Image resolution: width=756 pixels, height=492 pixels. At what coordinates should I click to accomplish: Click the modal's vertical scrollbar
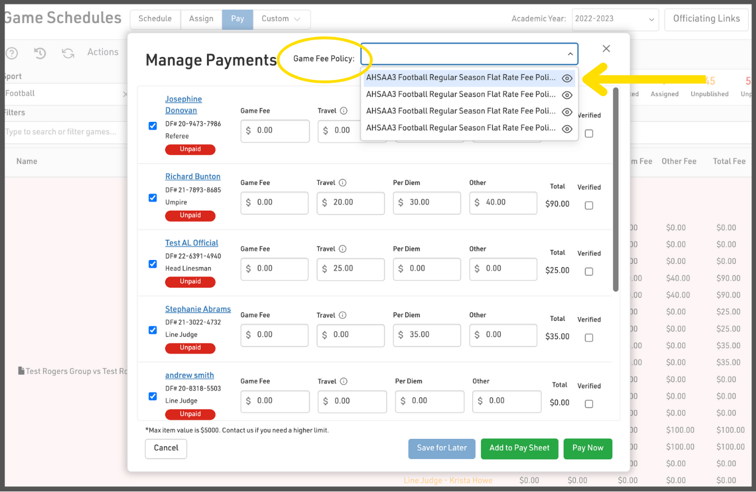pos(616,190)
